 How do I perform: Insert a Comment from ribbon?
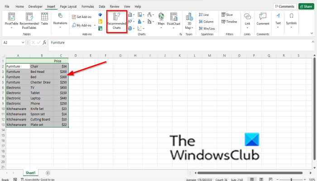point(263,19)
